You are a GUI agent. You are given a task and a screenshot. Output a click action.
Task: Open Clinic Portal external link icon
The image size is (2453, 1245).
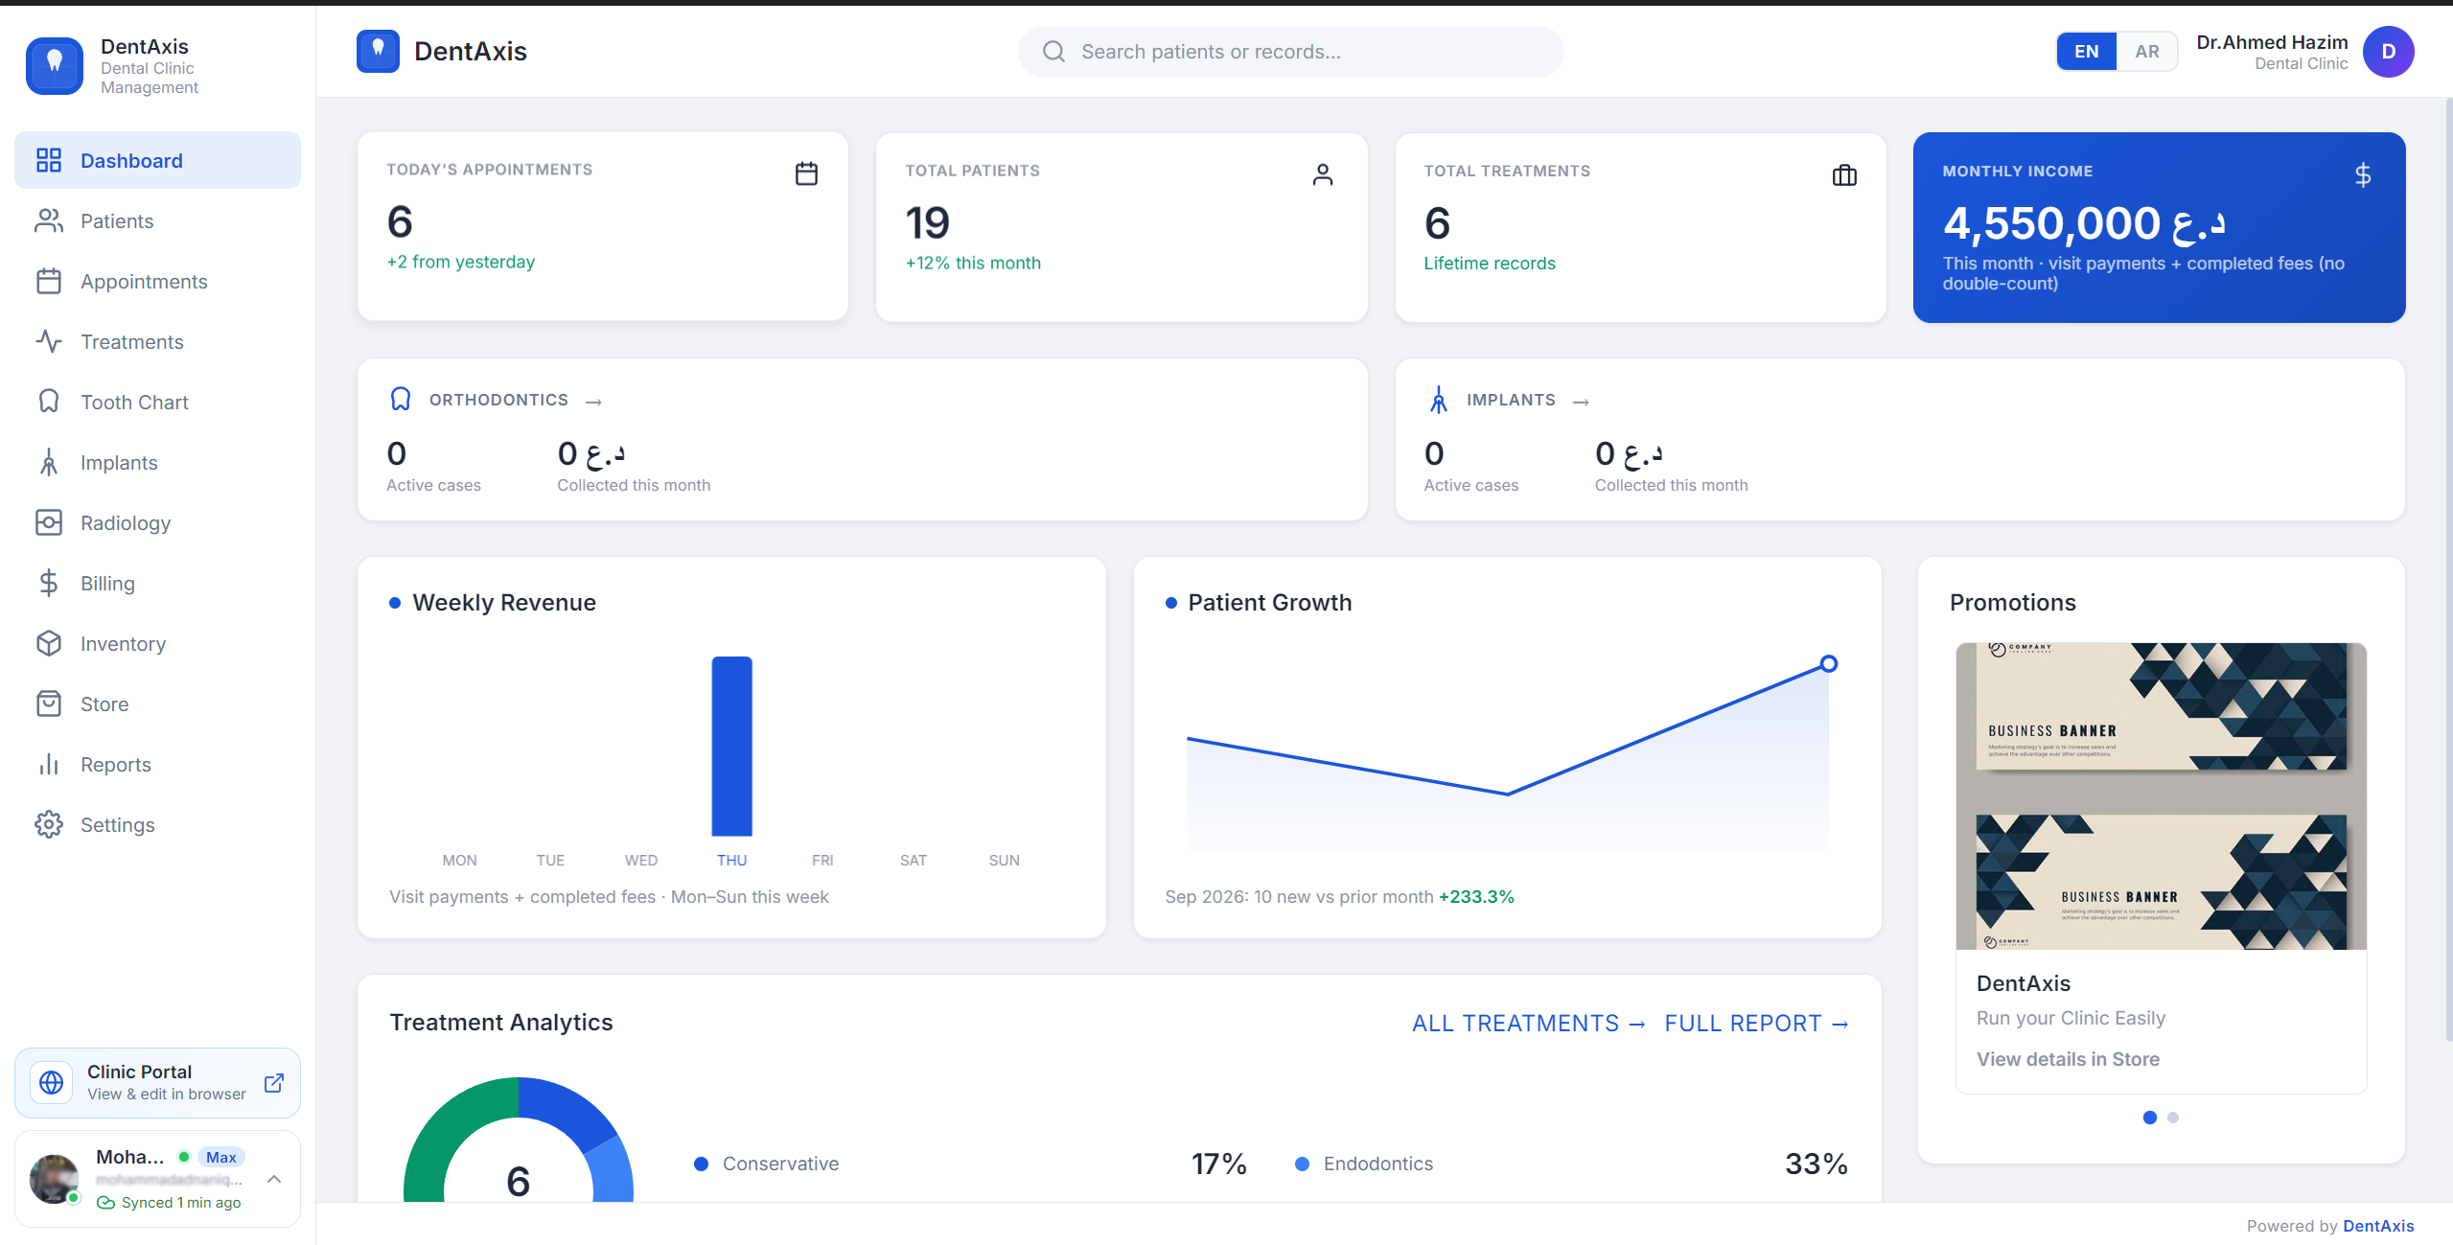pyautogui.click(x=274, y=1082)
